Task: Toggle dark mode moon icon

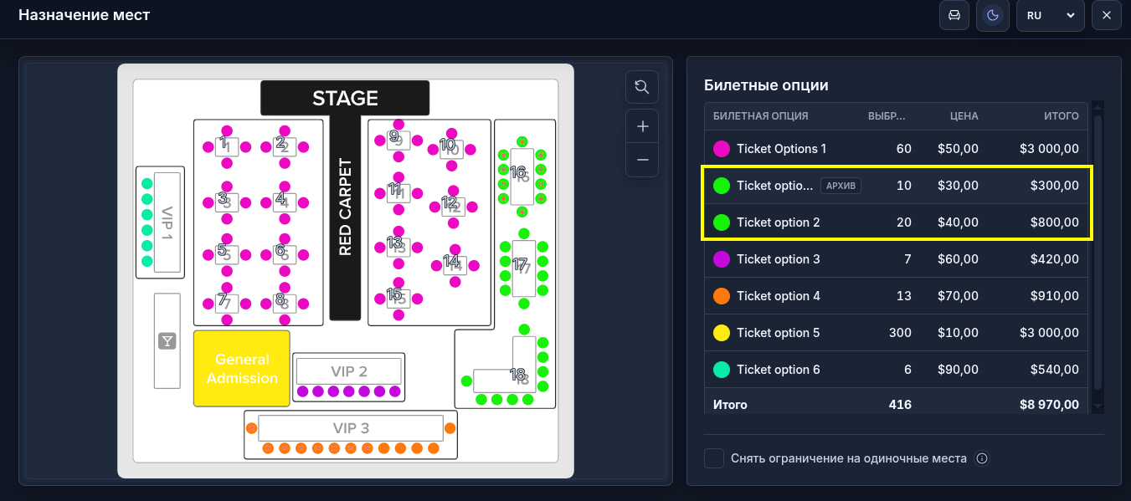Action: pyautogui.click(x=993, y=15)
